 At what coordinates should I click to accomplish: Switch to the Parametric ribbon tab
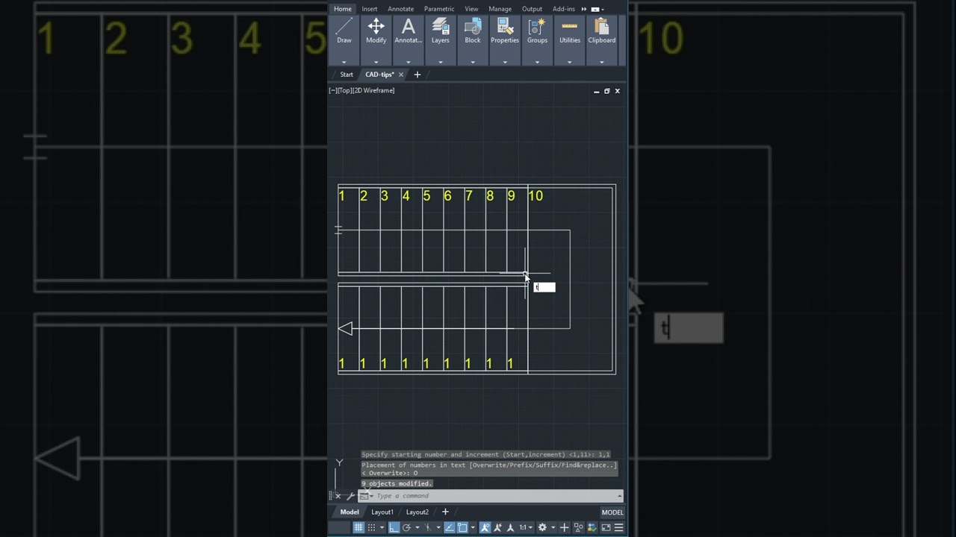tap(439, 9)
